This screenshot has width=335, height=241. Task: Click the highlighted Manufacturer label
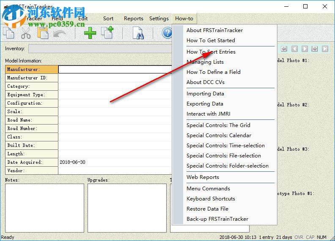(32, 69)
